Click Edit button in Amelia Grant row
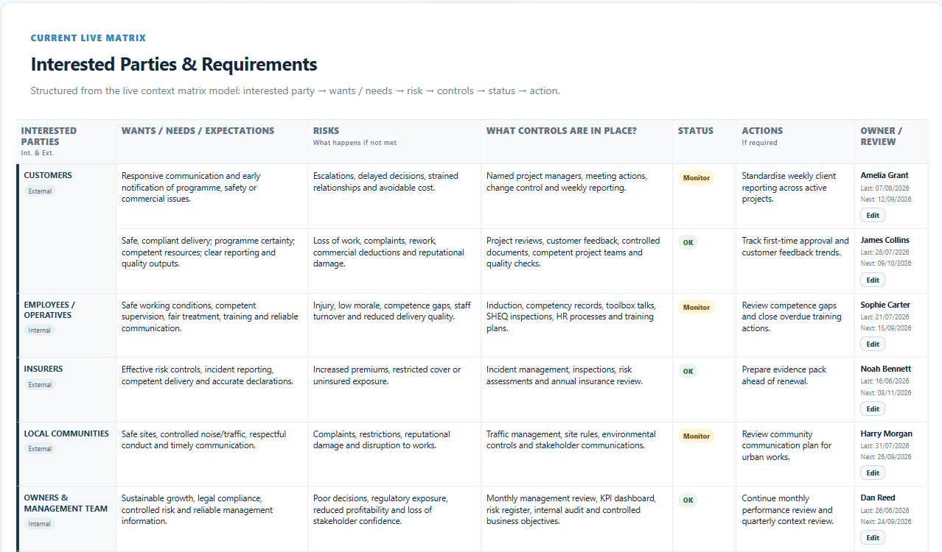 [x=873, y=216]
